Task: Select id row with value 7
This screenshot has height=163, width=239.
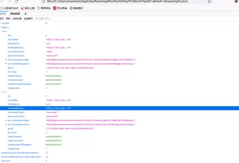Action: pos(119,96)
